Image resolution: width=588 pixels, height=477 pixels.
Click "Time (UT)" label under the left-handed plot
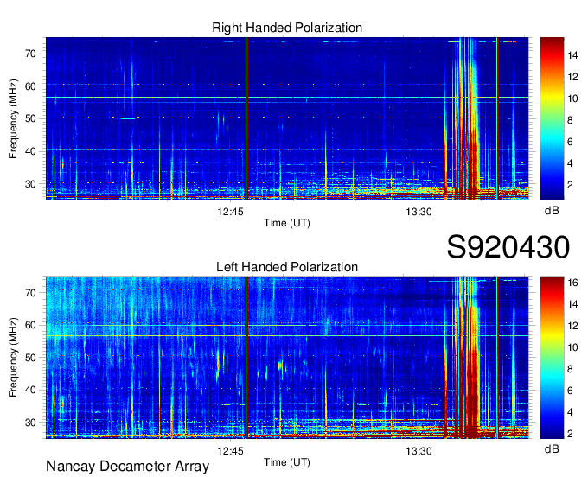click(x=287, y=462)
